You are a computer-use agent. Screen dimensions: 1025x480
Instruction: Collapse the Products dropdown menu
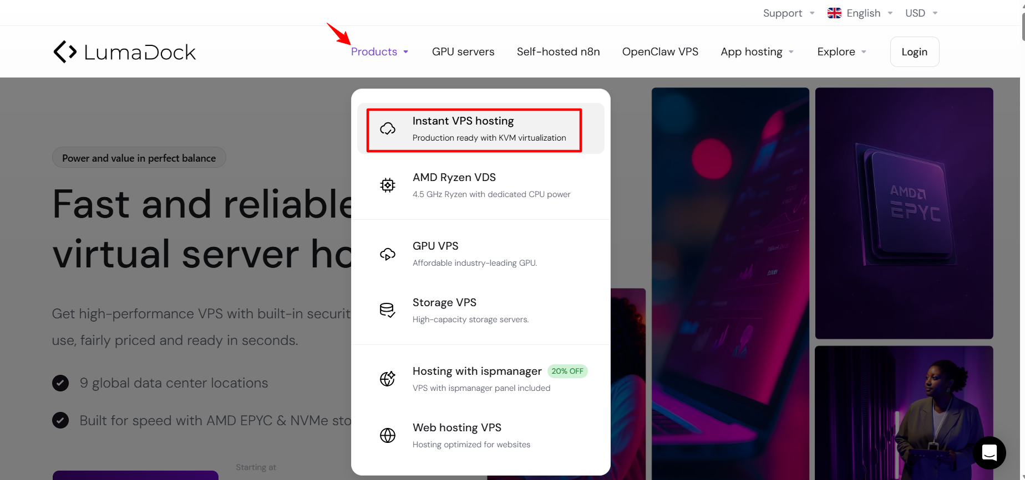click(x=380, y=51)
